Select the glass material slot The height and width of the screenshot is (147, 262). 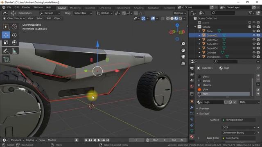click(x=224, y=76)
